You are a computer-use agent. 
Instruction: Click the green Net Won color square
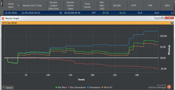[x=56, y=87]
